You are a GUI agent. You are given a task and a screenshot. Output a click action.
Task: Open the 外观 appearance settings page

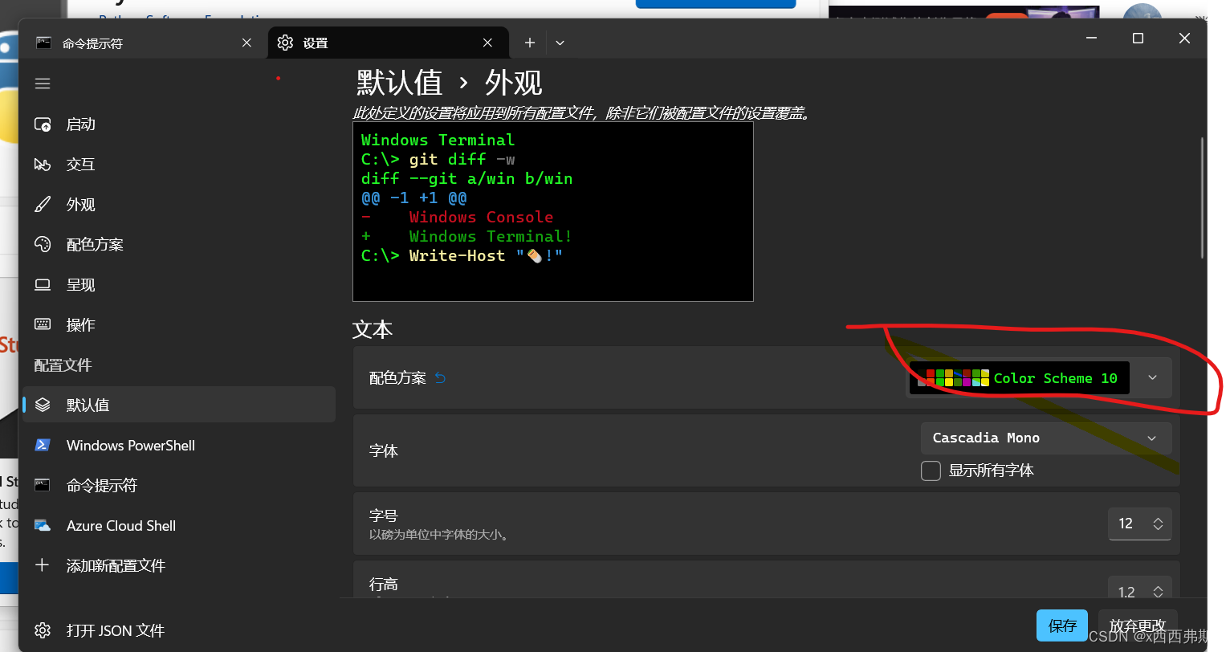(178, 205)
